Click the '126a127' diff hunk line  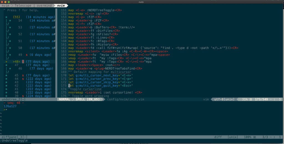[x=10, y=106]
